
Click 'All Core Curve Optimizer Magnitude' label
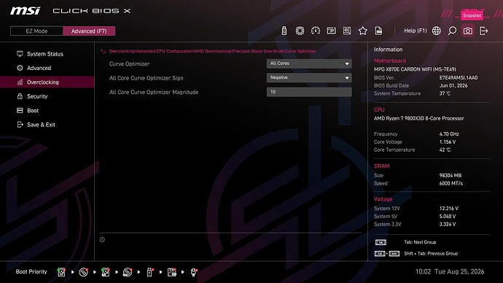coord(154,92)
